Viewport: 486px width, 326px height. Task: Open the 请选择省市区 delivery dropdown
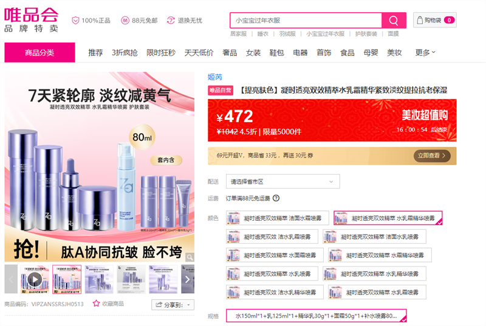[282, 181]
